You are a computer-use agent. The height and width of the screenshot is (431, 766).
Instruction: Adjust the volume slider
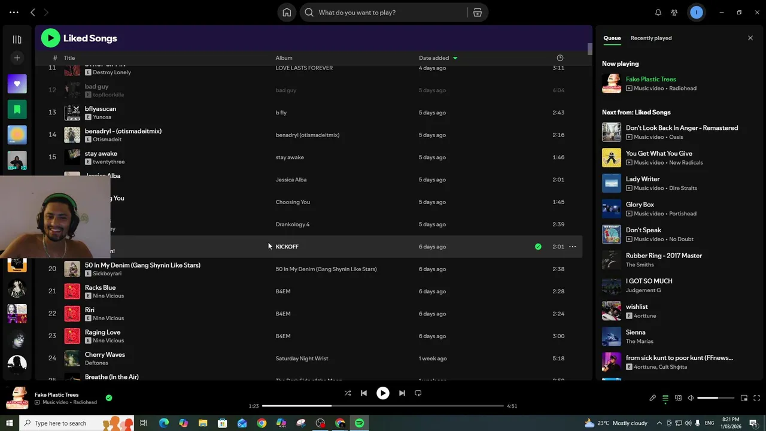(x=716, y=398)
